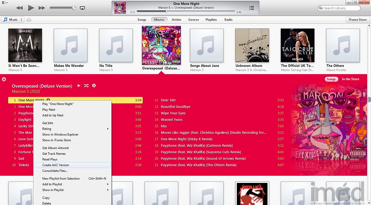Click the now-playing album art thumbnail
This screenshot has width=371, height=205.
(x=120, y=8)
